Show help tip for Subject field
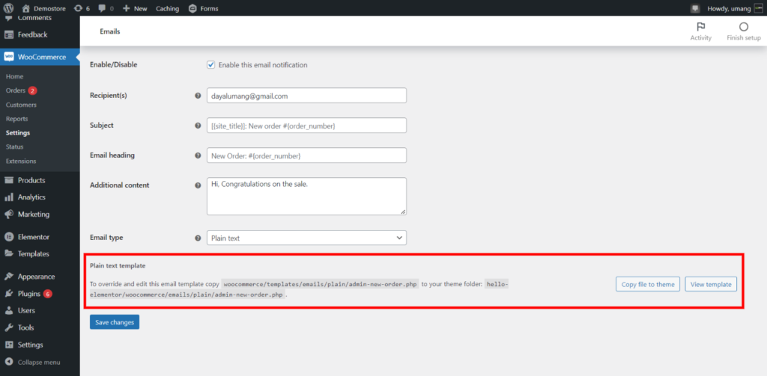The height and width of the screenshot is (376, 767). (198, 126)
